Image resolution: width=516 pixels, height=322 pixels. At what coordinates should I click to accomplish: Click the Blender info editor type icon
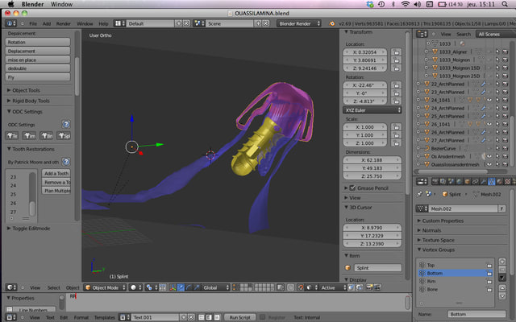(x=11, y=24)
